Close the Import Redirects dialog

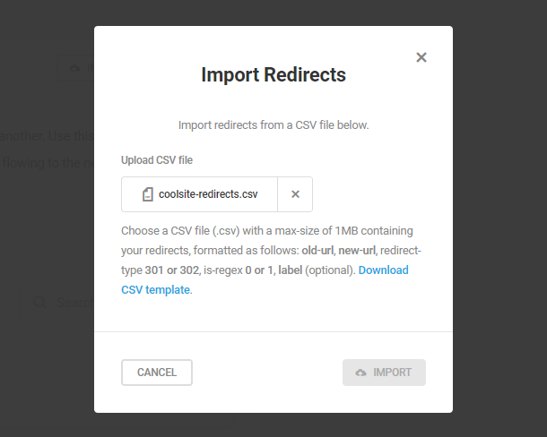pos(421,57)
